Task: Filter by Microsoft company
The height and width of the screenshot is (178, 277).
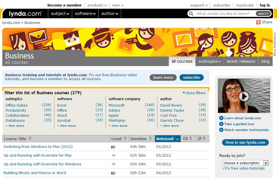Action: tap(117, 105)
